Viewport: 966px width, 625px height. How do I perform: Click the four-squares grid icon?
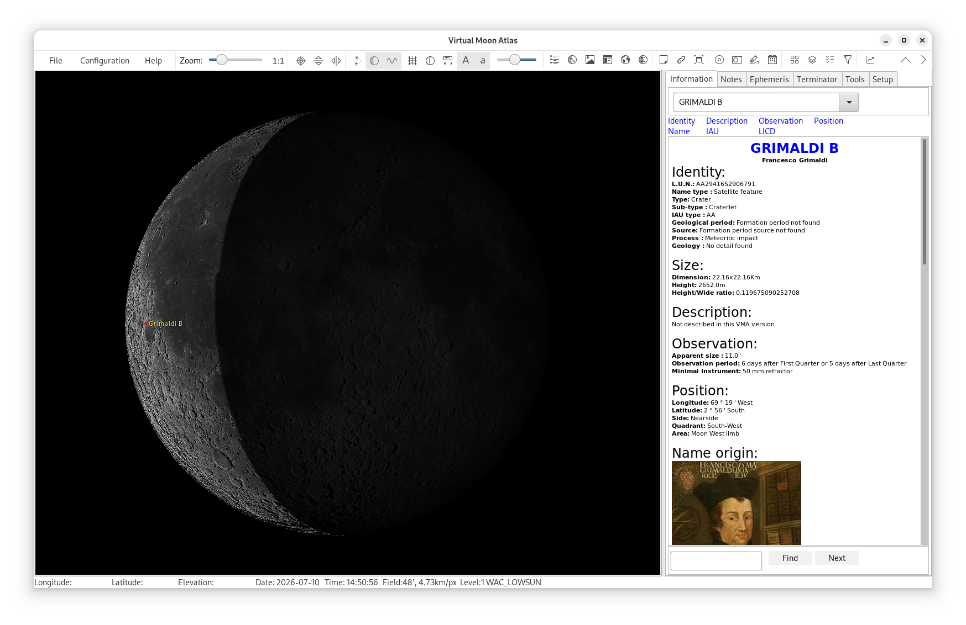(x=795, y=60)
